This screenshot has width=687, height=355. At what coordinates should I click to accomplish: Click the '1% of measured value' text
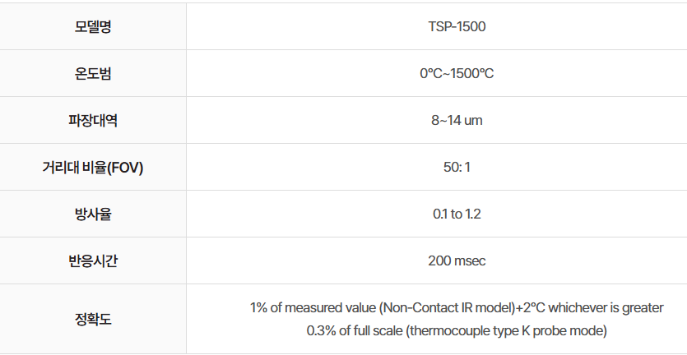313,307
